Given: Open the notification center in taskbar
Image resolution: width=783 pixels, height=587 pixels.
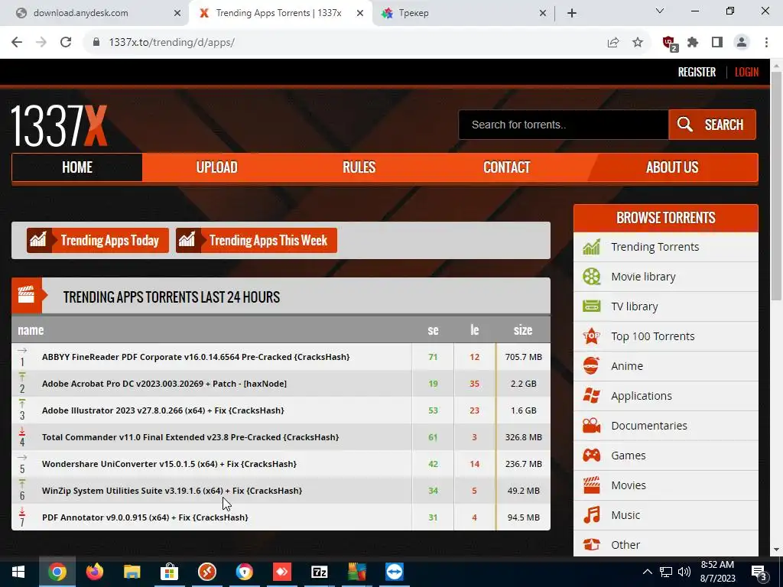Looking at the screenshot, I should click(759, 572).
